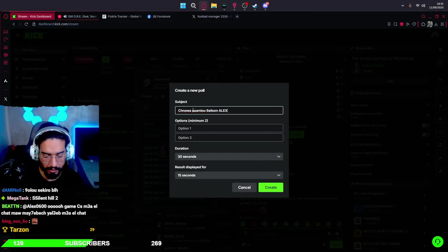448x252 pixels.
Task: Switch to Flotilla Tracker tab
Action: [x=122, y=16]
